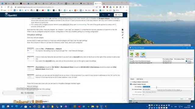The image size is (195, 109).
Task: Open Chrome from the taskbar
Action: point(97,107)
